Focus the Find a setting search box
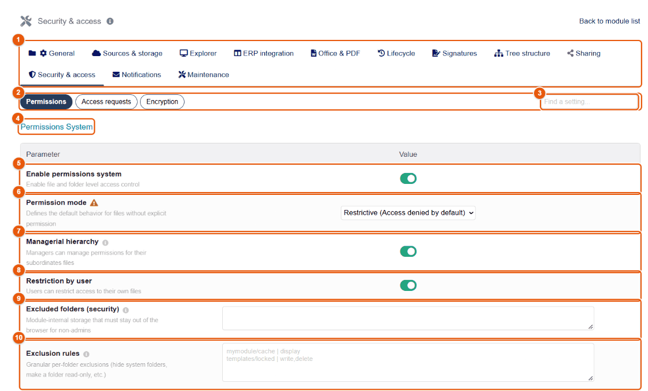The image size is (648, 391). click(590, 102)
